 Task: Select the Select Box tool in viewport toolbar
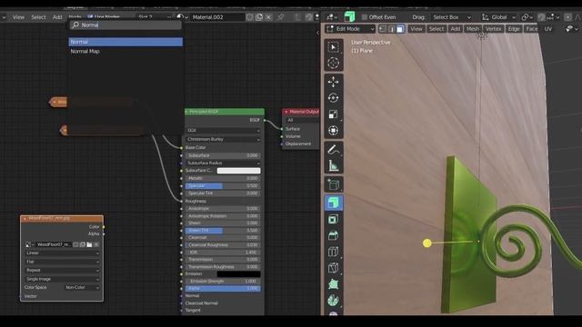point(334,47)
